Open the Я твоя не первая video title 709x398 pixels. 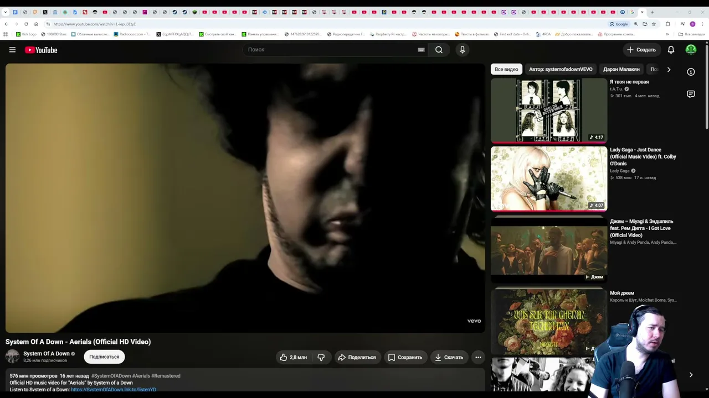click(629, 82)
